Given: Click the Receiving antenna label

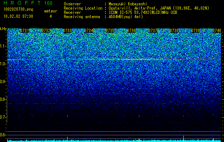Looking at the screenshot, I should (82, 17).
